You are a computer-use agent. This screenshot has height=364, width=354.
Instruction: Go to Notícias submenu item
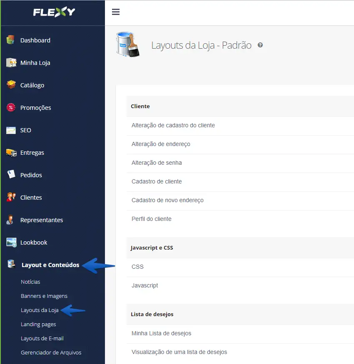click(x=30, y=282)
